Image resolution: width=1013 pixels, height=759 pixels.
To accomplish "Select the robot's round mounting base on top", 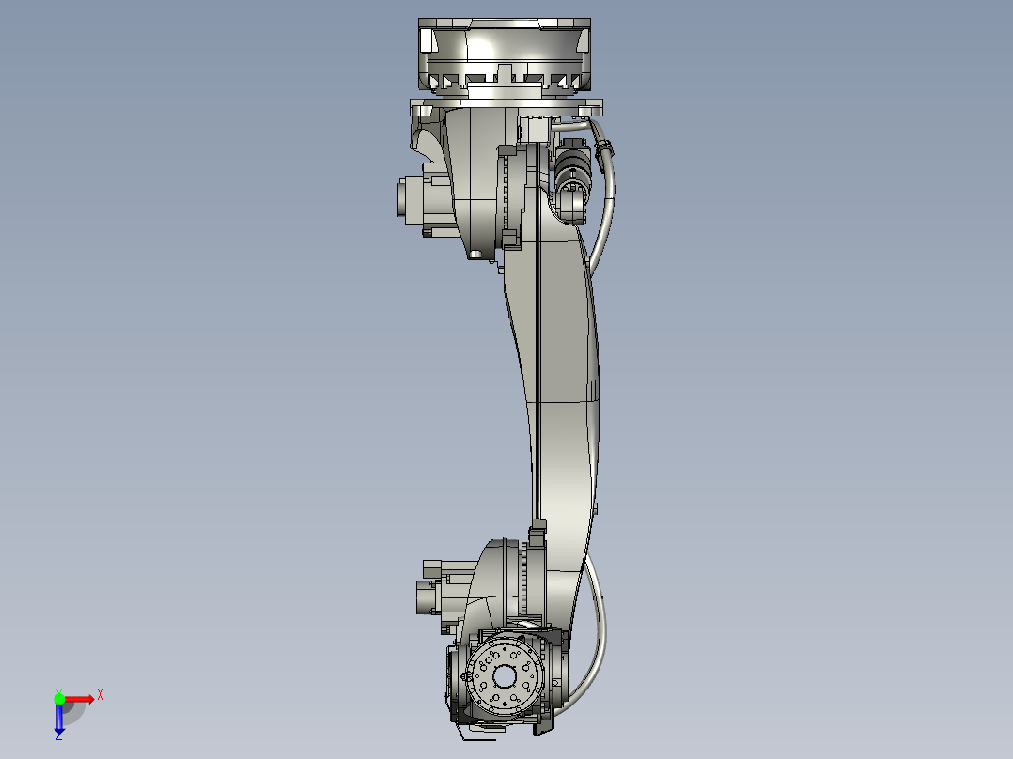I will pos(505,54).
